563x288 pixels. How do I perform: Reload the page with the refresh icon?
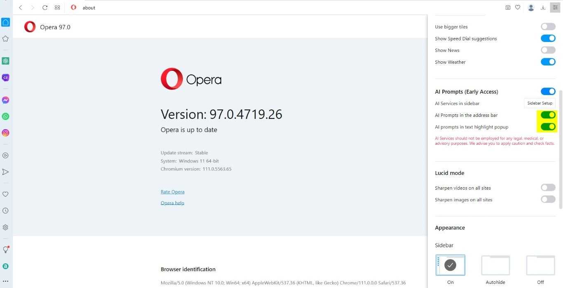click(x=45, y=7)
